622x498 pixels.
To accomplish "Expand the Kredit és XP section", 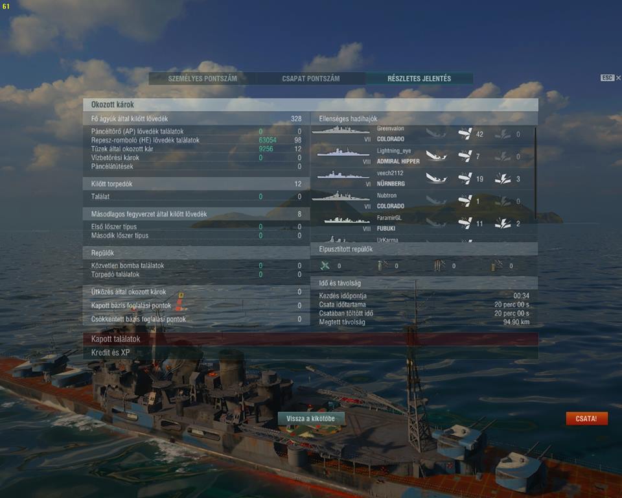I will tap(310, 352).
